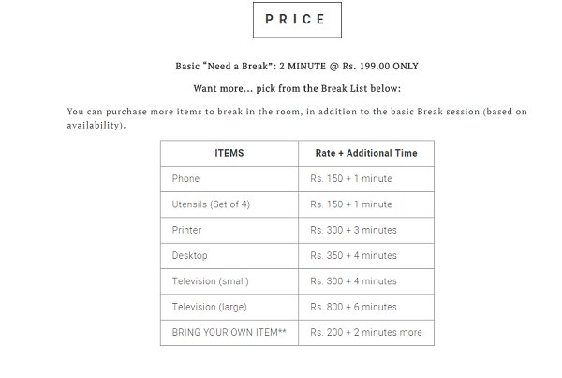Click the Utensils (Set of 4) cell
Screen dimensions: 562x378
click(x=229, y=204)
